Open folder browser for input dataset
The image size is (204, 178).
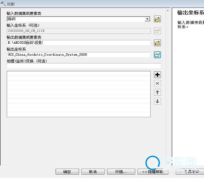[x=157, y=19]
